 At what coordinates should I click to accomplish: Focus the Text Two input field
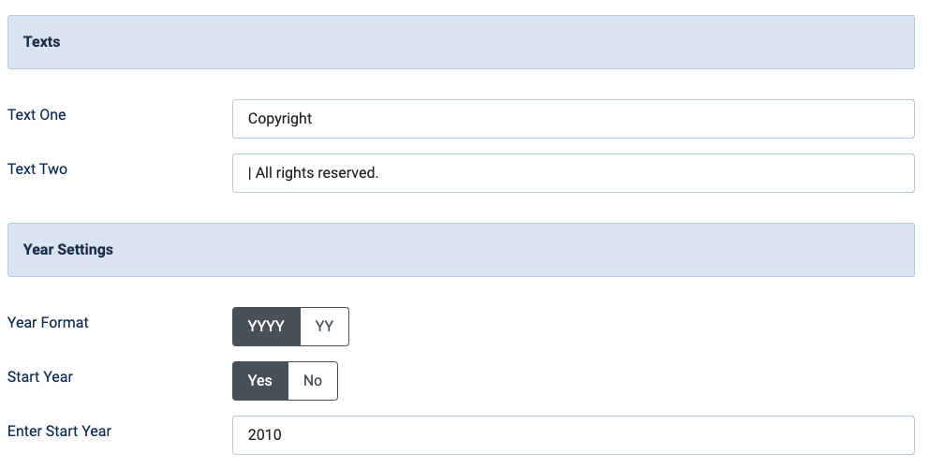pyautogui.click(x=573, y=173)
